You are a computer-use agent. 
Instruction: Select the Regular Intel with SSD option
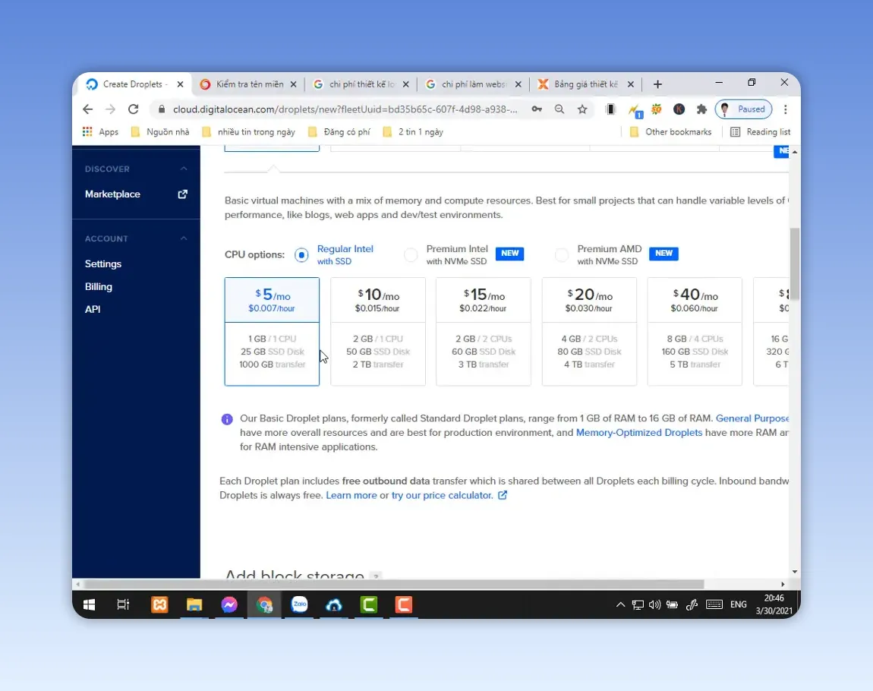coord(301,255)
